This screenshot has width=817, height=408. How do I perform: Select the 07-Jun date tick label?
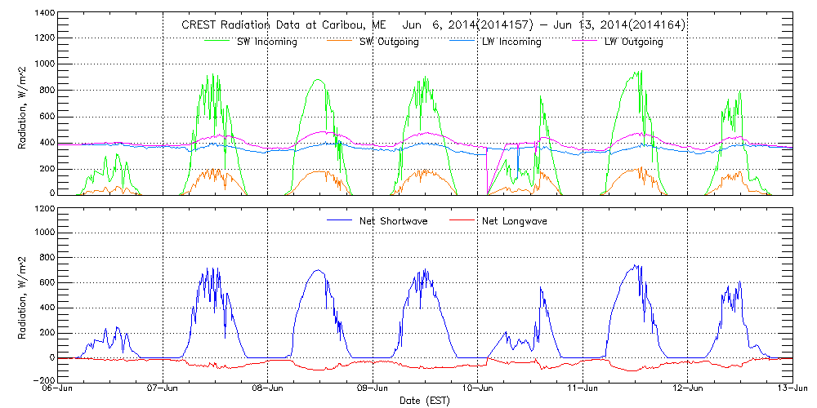pos(163,390)
